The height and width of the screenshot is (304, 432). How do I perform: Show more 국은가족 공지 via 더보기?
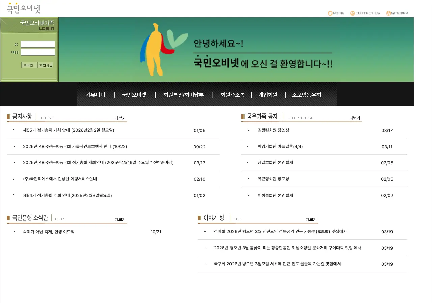point(354,118)
